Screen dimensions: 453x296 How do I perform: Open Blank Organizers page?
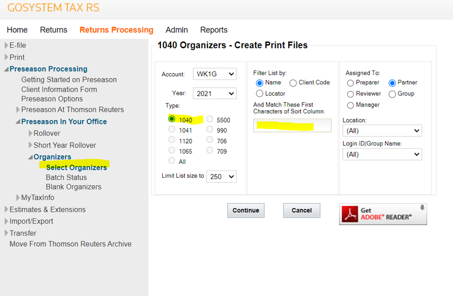pyautogui.click(x=73, y=187)
